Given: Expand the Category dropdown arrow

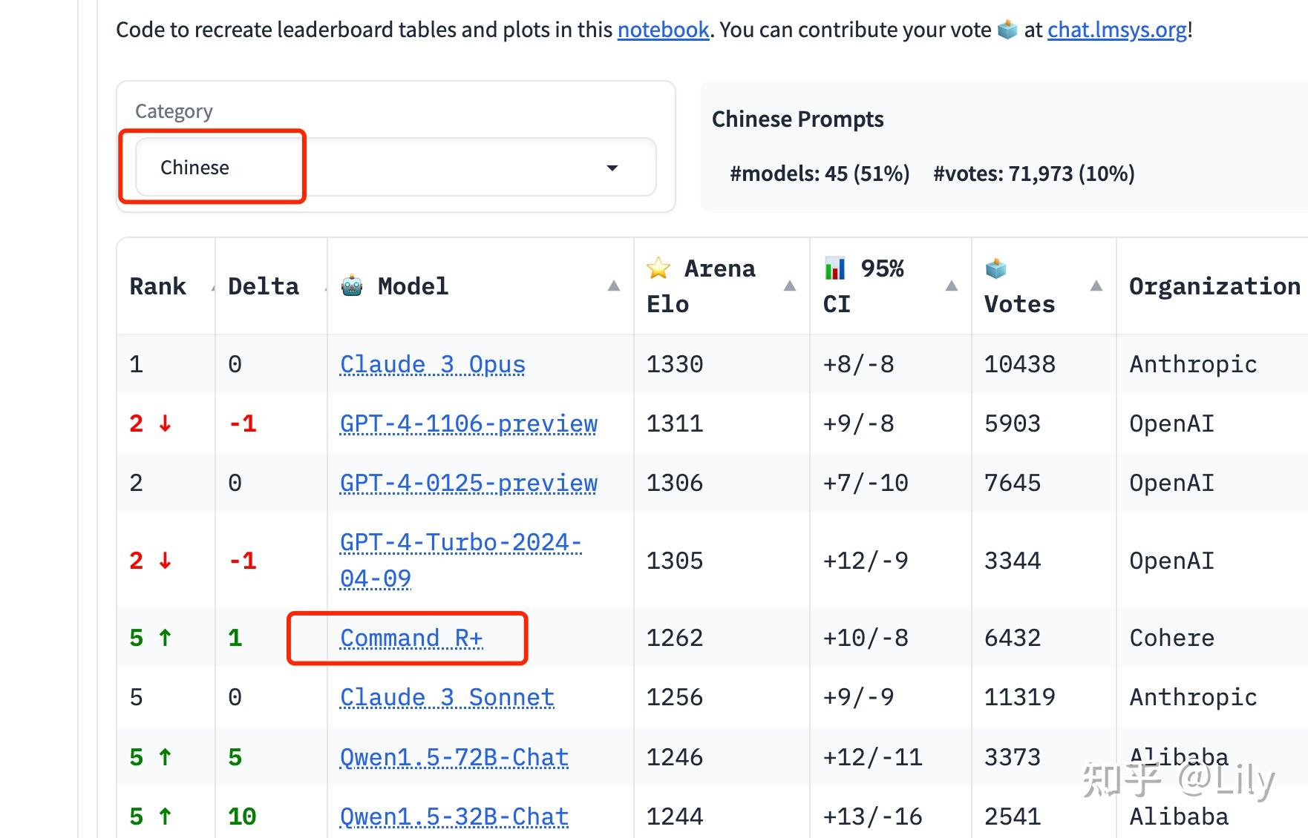Looking at the screenshot, I should tap(612, 168).
